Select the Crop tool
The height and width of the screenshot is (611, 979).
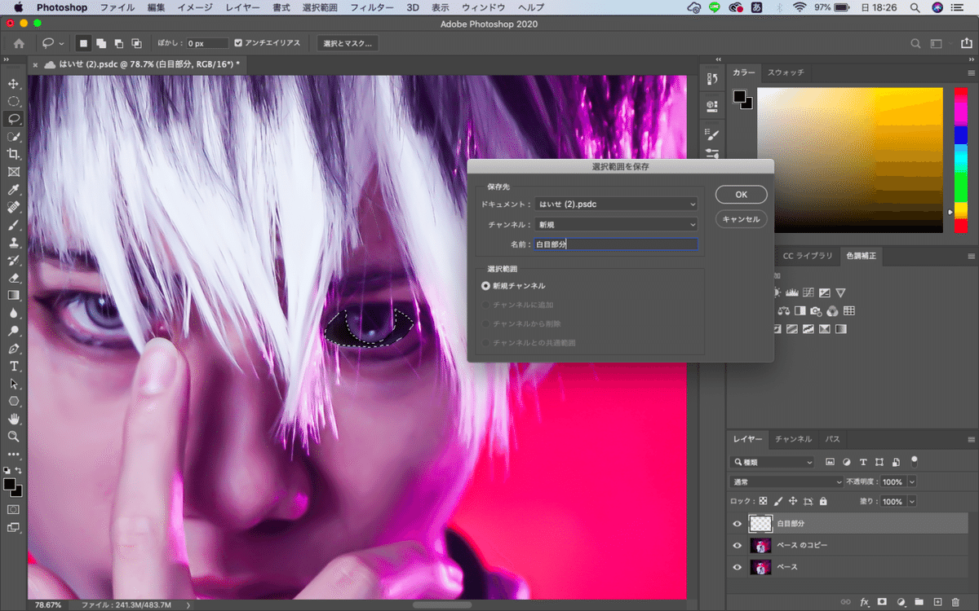pos(14,154)
